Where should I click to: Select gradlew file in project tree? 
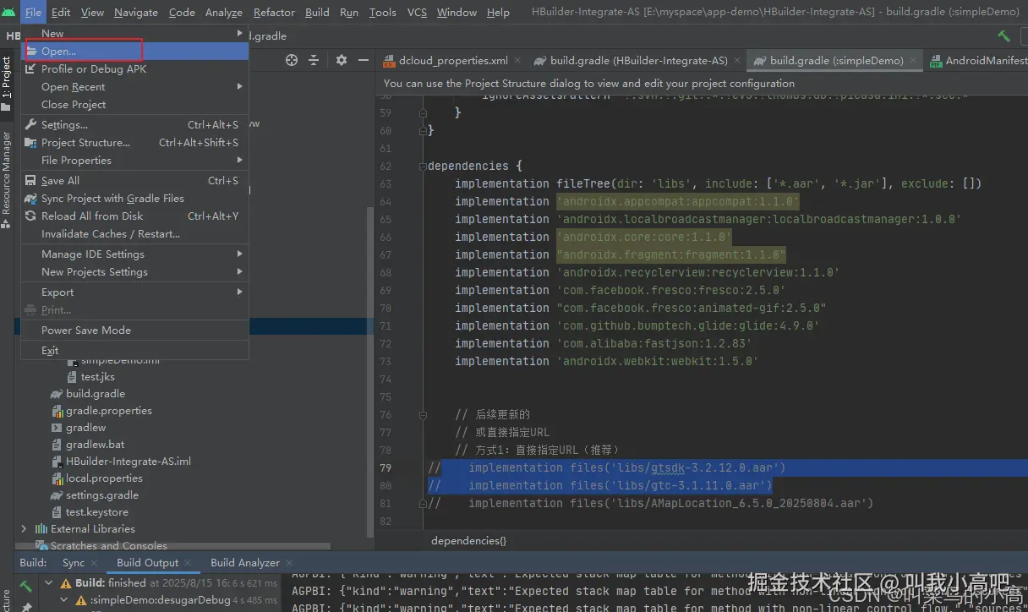pos(86,427)
